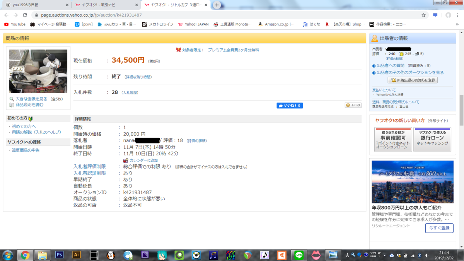The height and width of the screenshot is (261, 464).
Task: Open the Chrome profile avatar icon
Action: click(448, 15)
